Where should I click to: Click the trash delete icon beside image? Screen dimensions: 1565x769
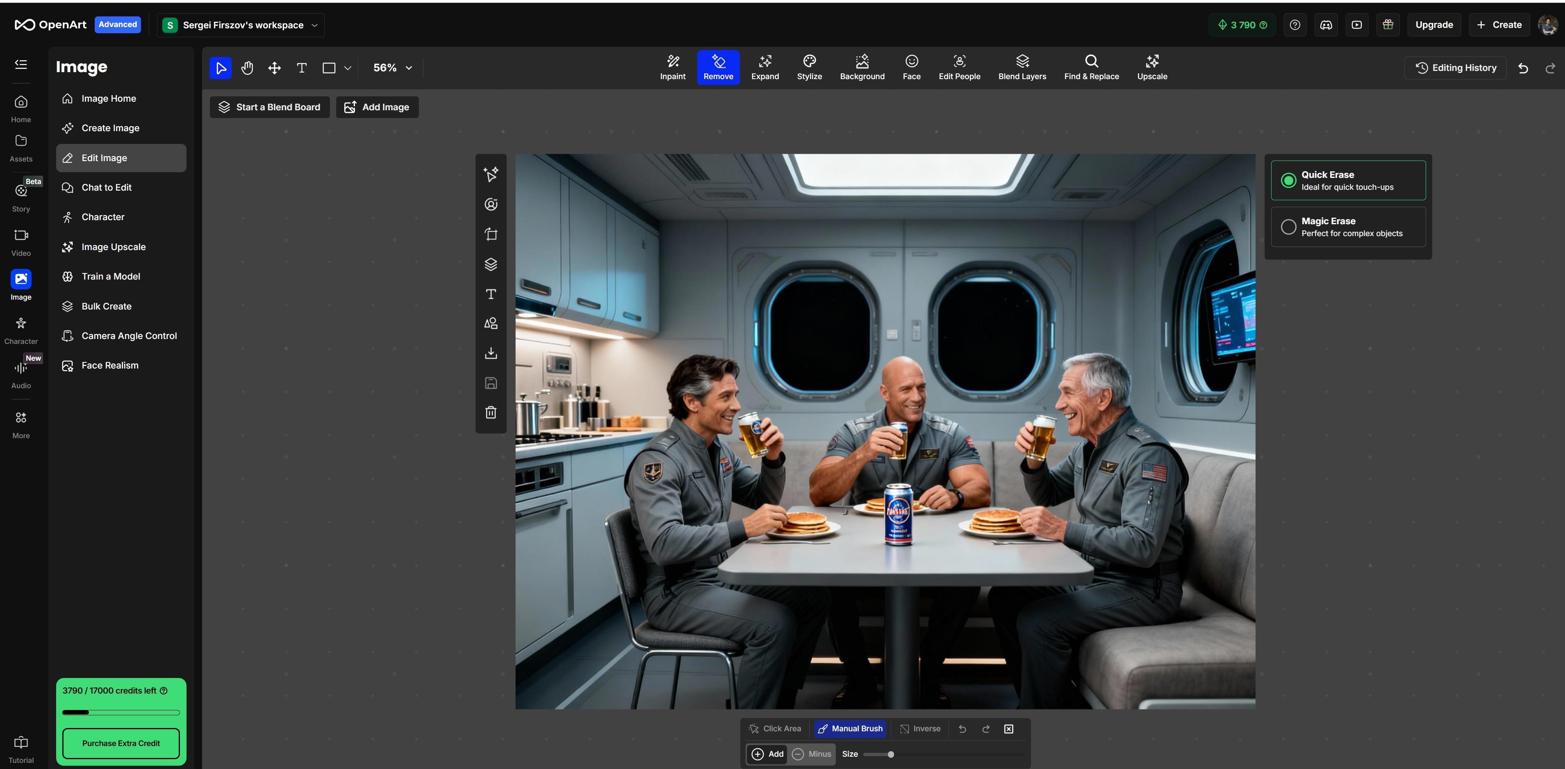(491, 412)
